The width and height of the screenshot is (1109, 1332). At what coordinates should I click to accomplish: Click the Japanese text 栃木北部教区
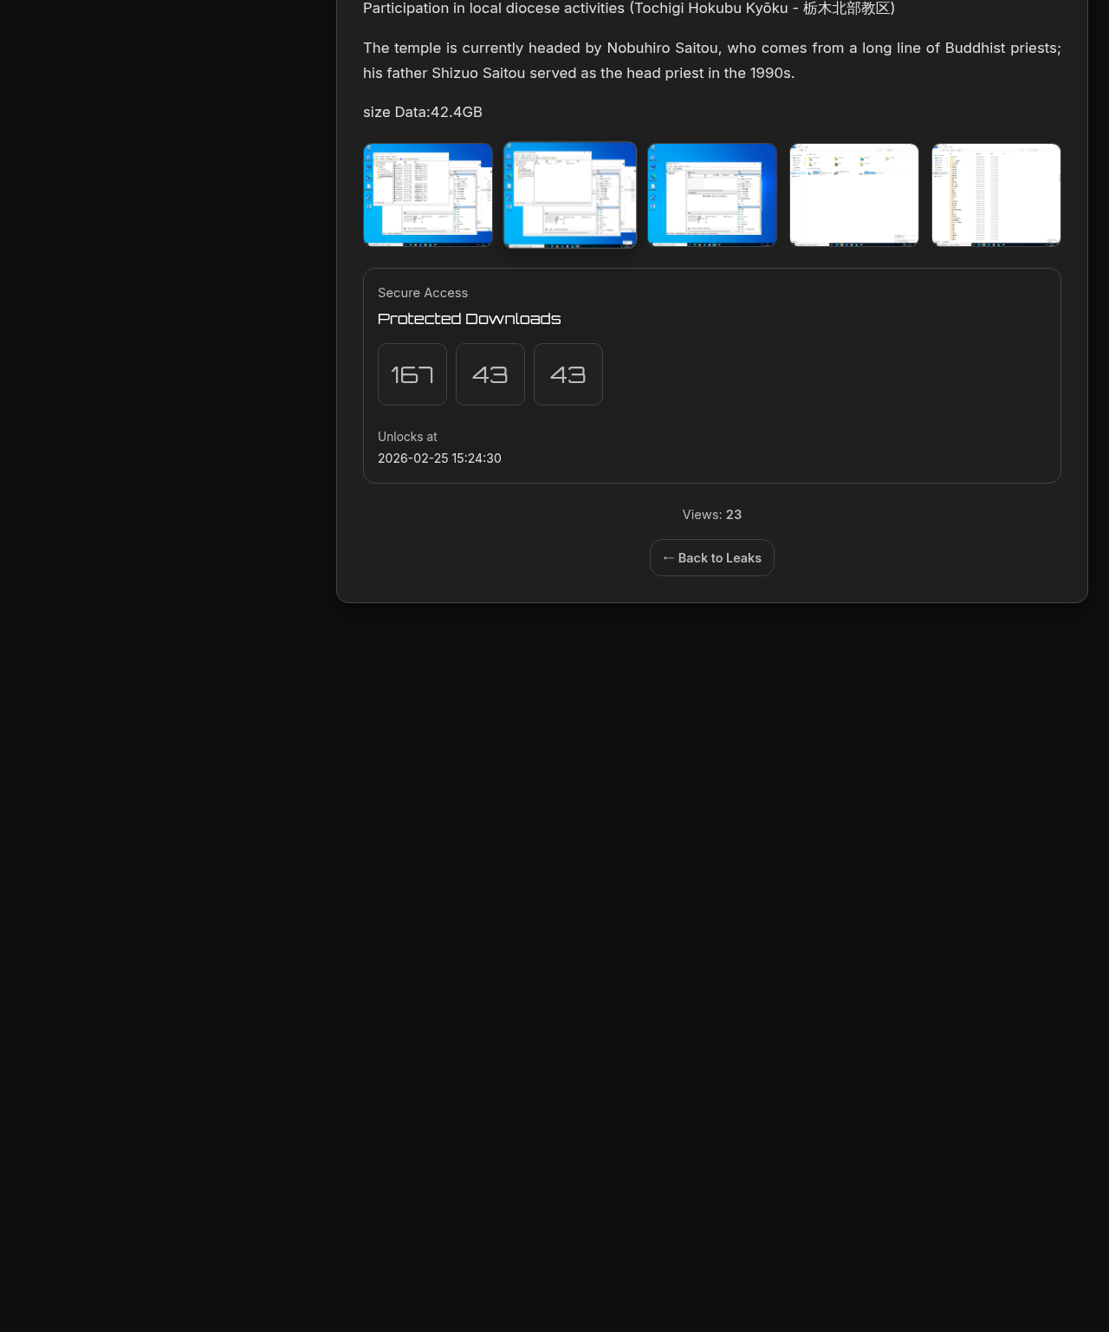pyautogui.click(x=846, y=9)
